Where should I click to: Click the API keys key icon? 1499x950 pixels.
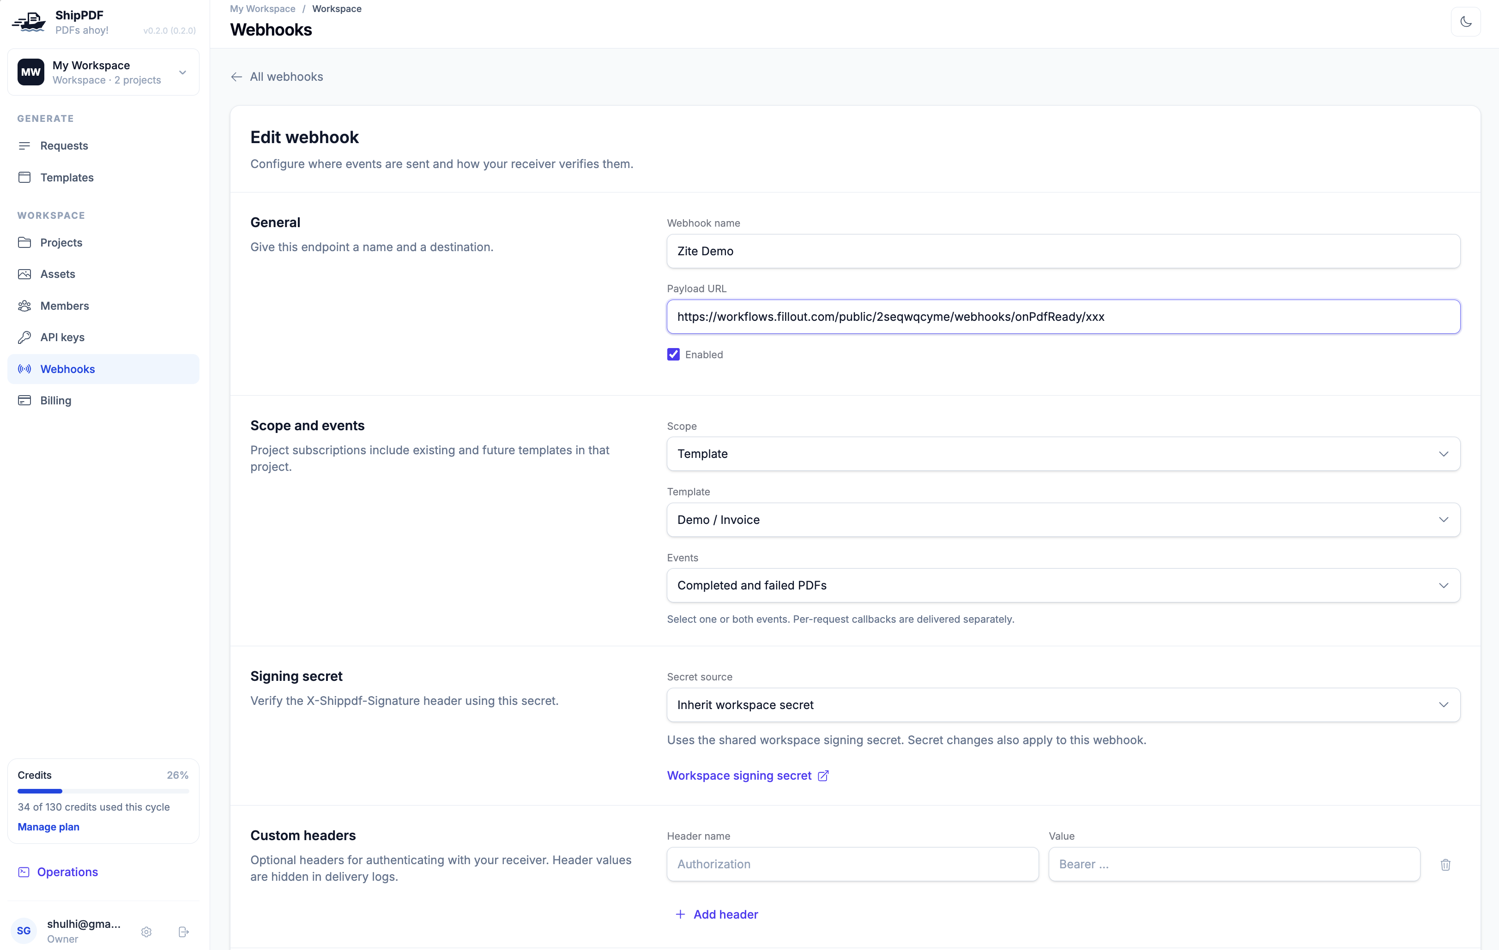click(24, 337)
